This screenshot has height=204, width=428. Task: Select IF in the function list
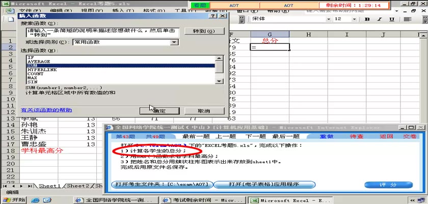pos(120,58)
